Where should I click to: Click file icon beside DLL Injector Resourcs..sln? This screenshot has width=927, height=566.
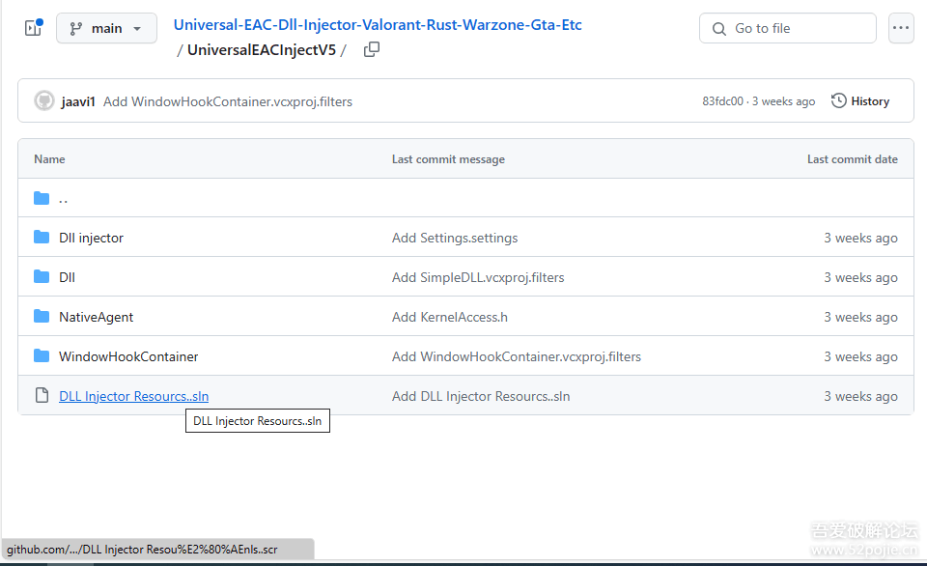[x=42, y=395]
